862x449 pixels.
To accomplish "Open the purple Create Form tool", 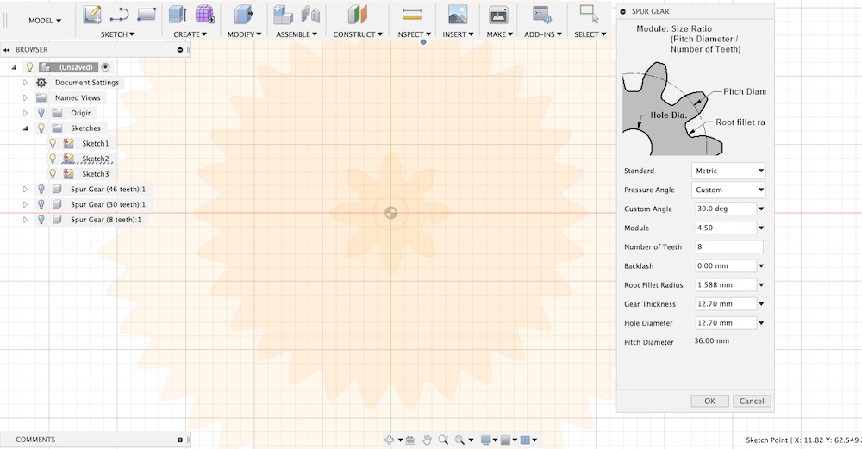I will (x=204, y=15).
